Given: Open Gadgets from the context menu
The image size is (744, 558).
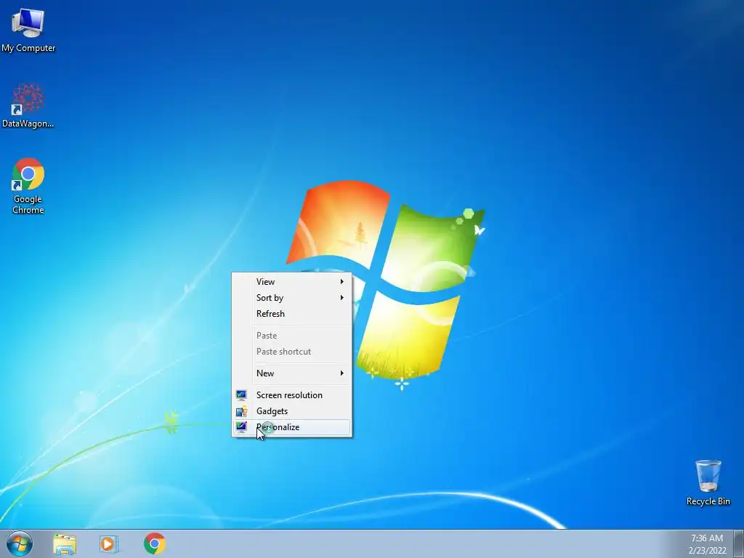Looking at the screenshot, I should [x=291, y=411].
